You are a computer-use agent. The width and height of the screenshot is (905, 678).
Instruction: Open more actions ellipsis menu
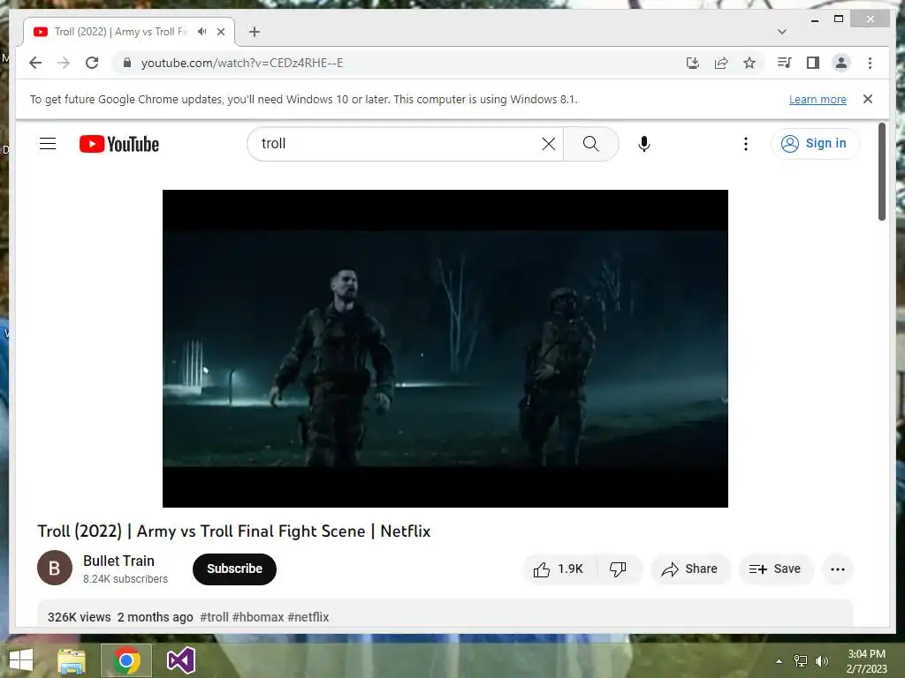tap(838, 569)
